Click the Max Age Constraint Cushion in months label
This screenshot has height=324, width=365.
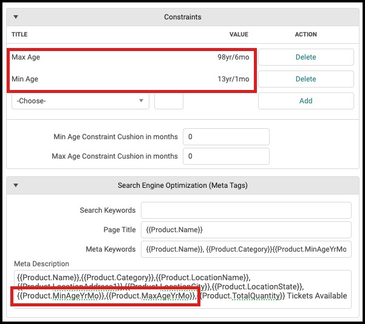(x=115, y=156)
